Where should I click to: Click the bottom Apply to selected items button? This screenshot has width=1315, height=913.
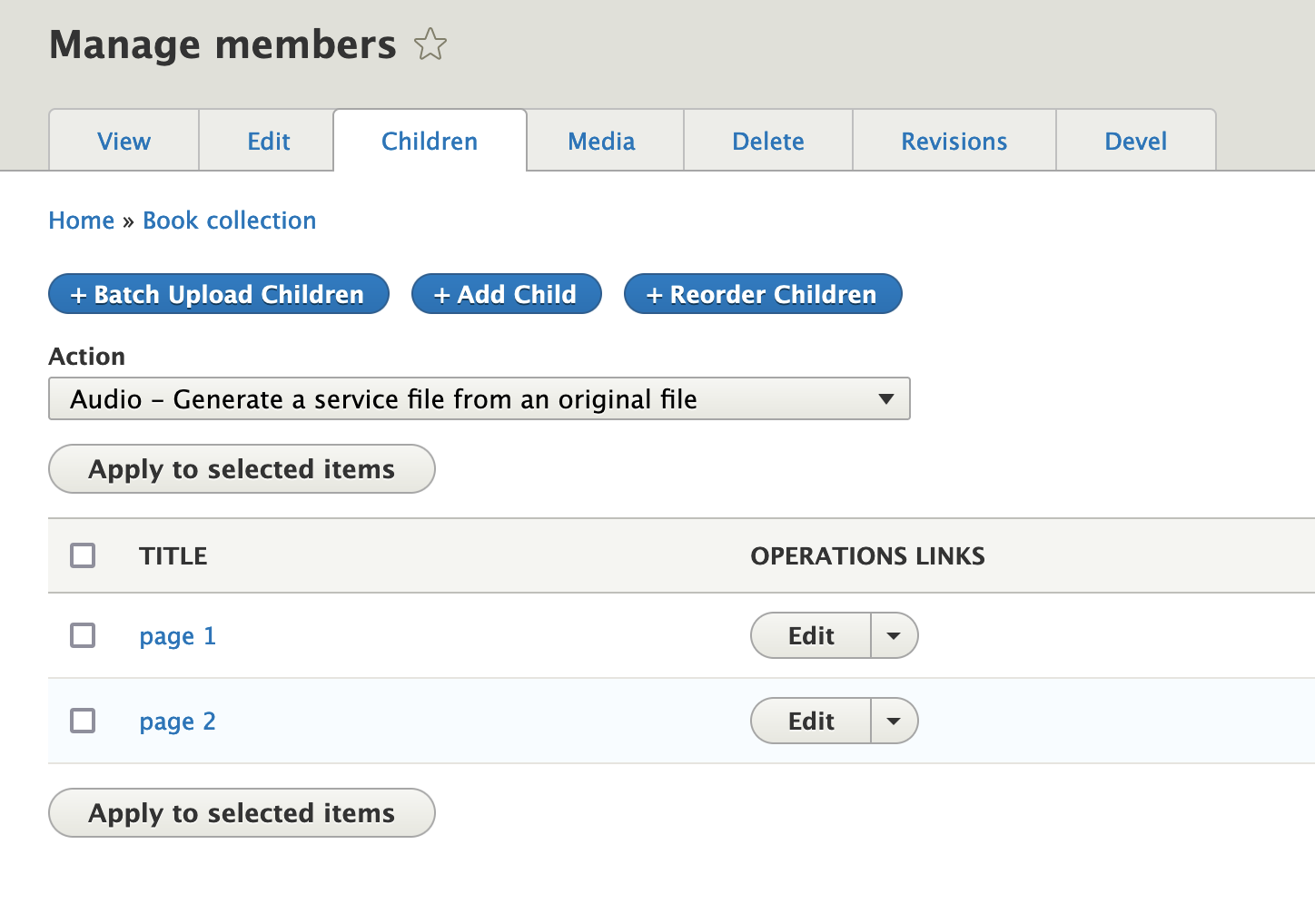(241, 813)
